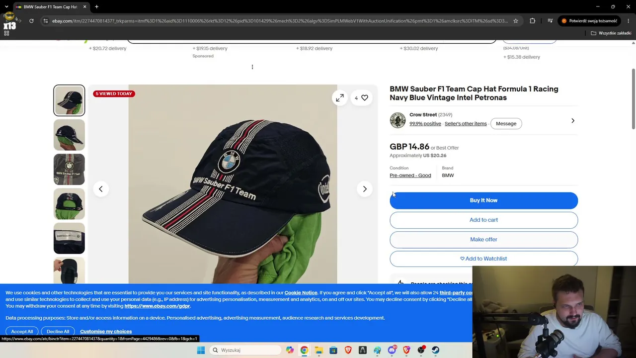Open Crow Street seller avatar
Image resolution: width=636 pixels, height=358 pixels.
coord(397,120)
